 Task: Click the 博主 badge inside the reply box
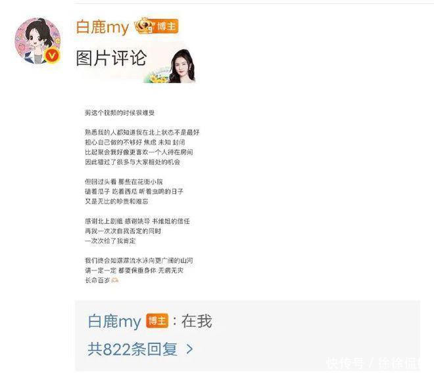[x=157, y=320]
